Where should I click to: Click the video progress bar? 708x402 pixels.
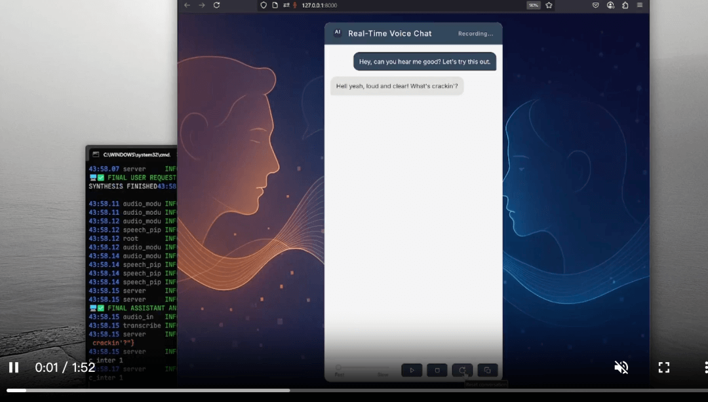pyautogui.click(x=354, y=390)
